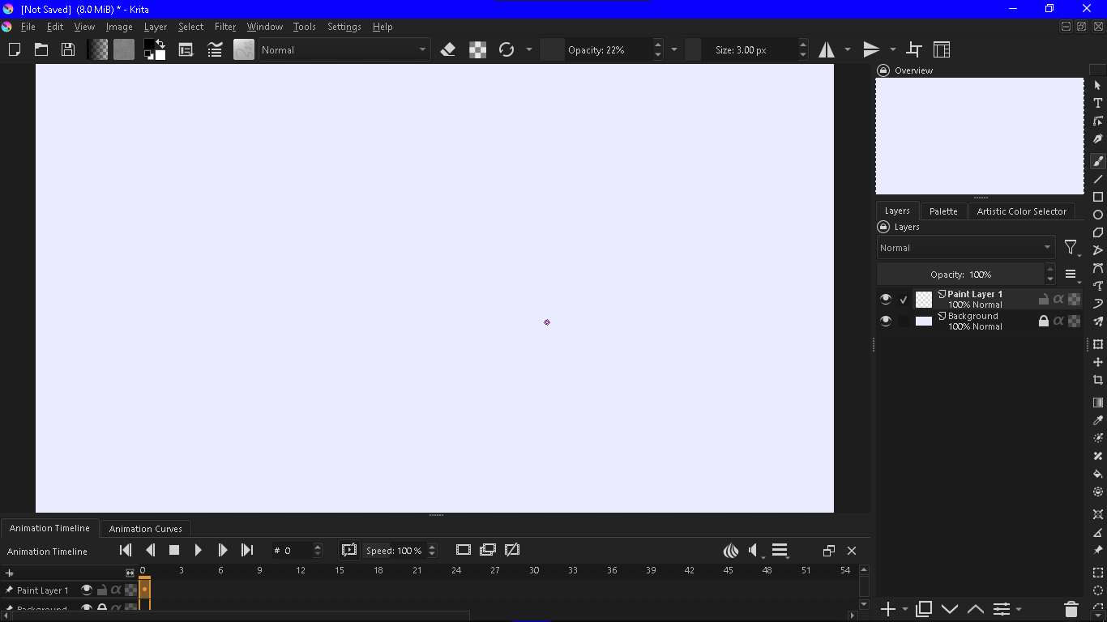1107x622 pixels.
Task: Open the Filter menu
Action: (225, 27)
